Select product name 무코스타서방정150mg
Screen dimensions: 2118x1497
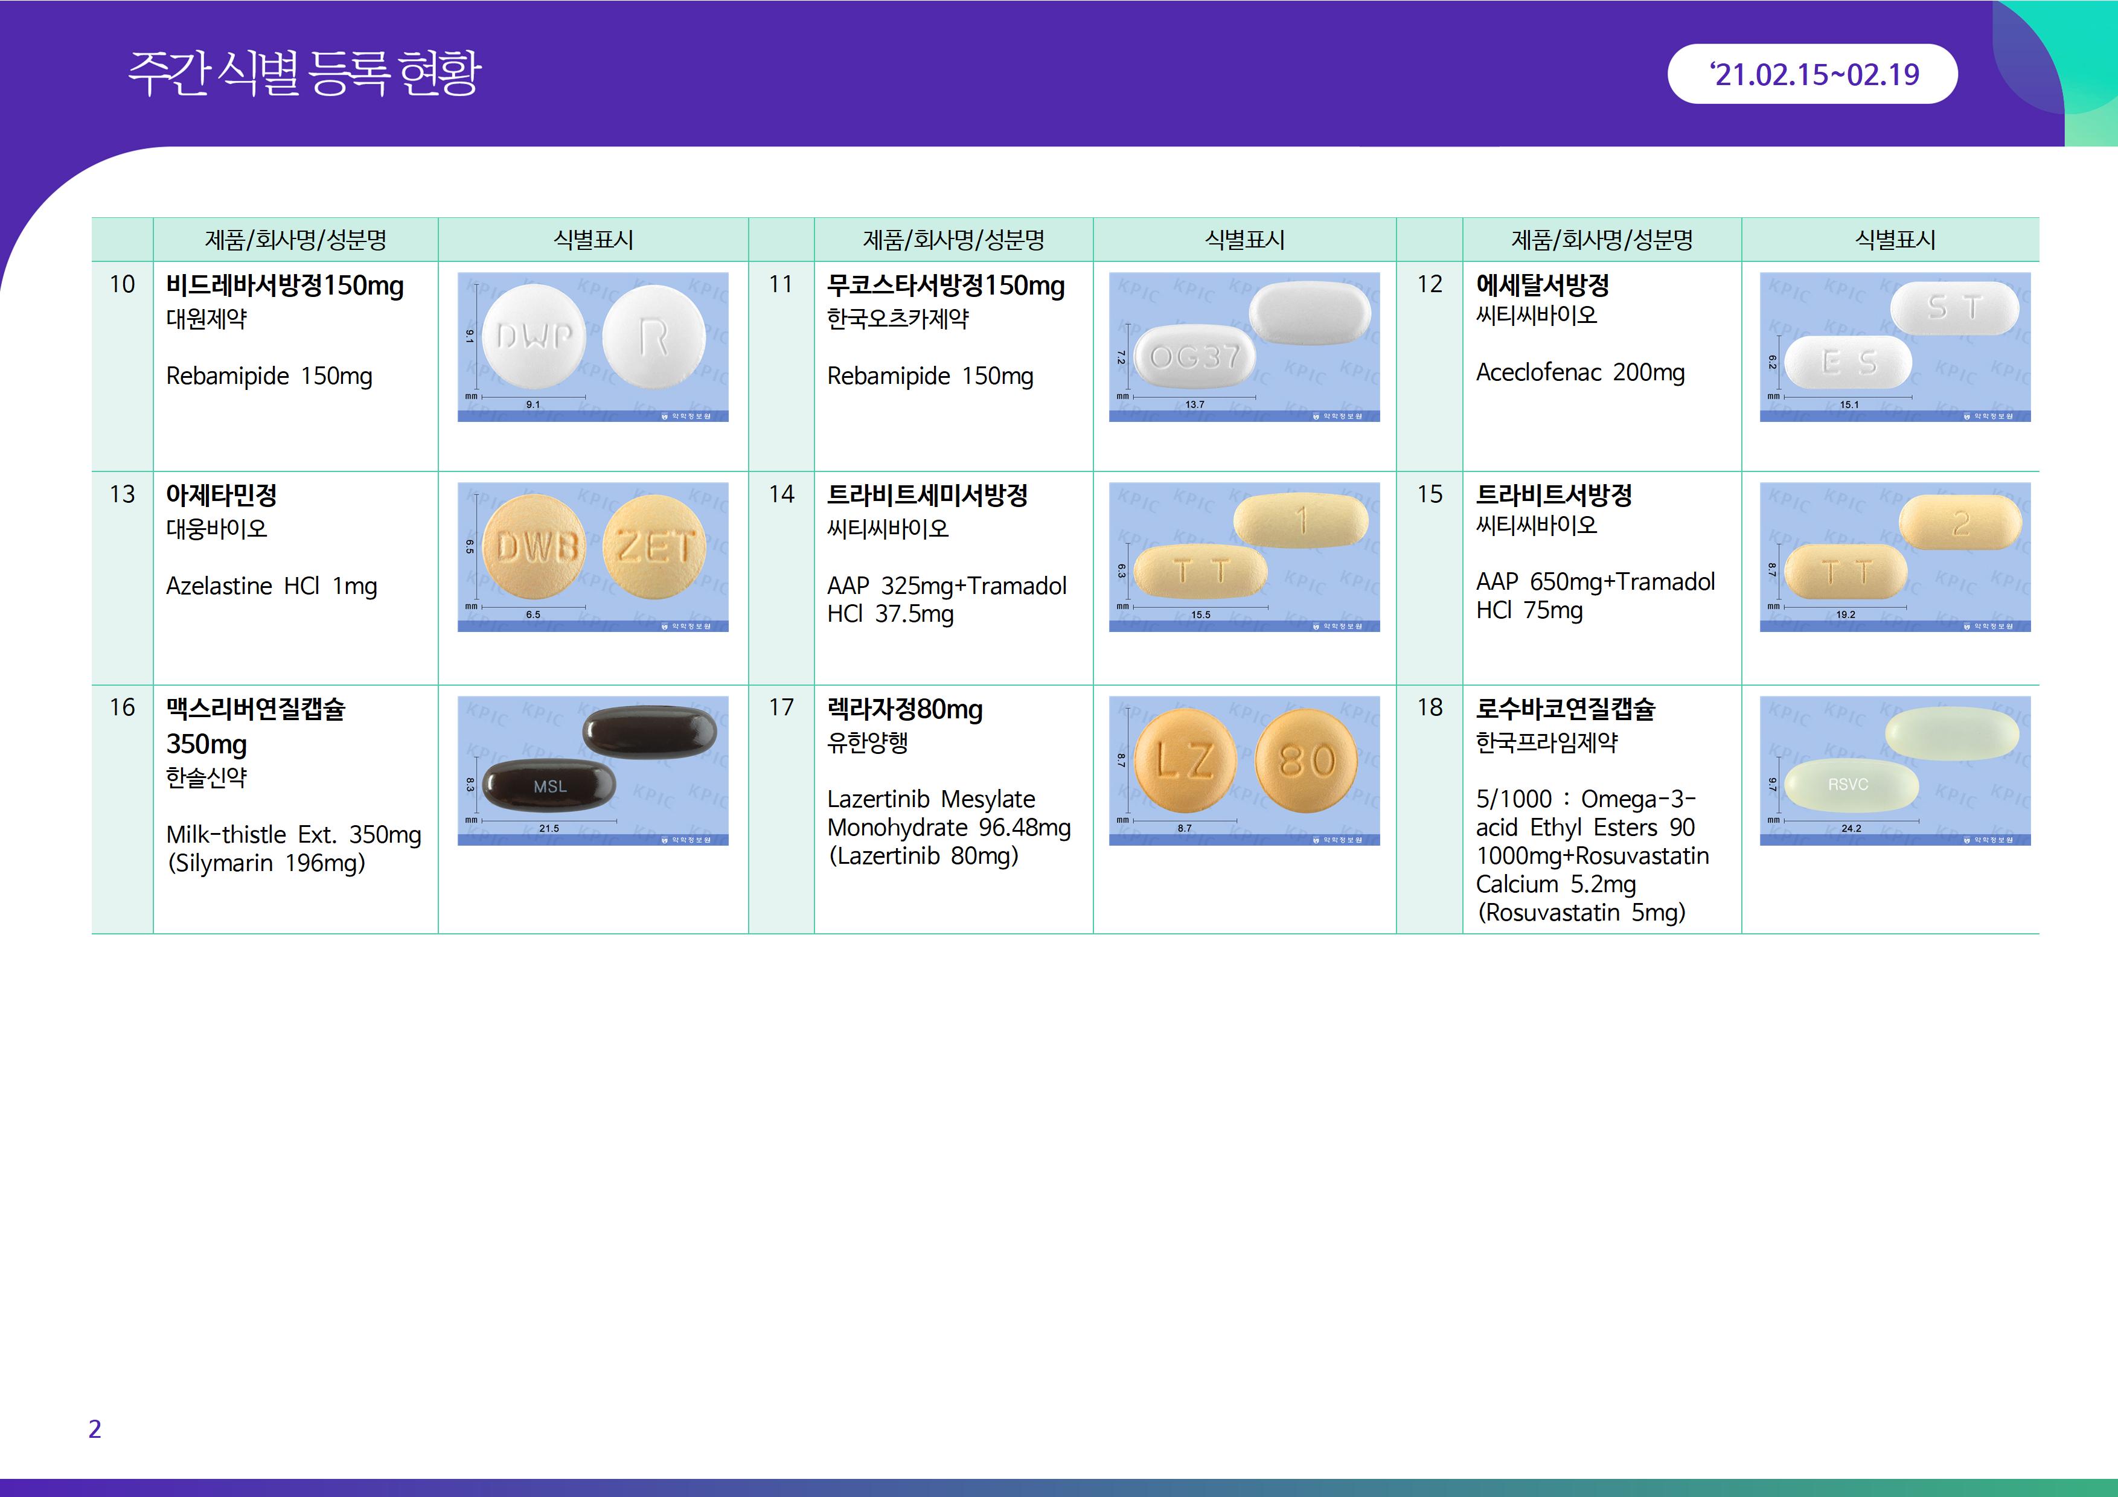pyautogui.click(x=945, y=285)
